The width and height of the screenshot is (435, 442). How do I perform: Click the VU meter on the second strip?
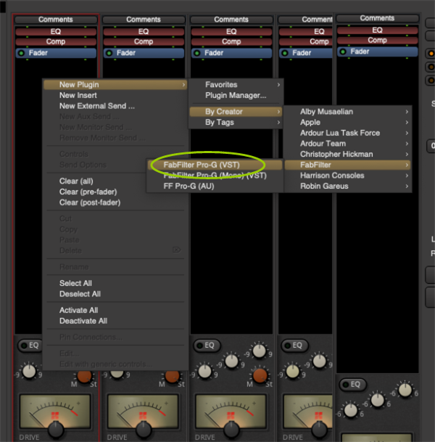click(143, 411)
